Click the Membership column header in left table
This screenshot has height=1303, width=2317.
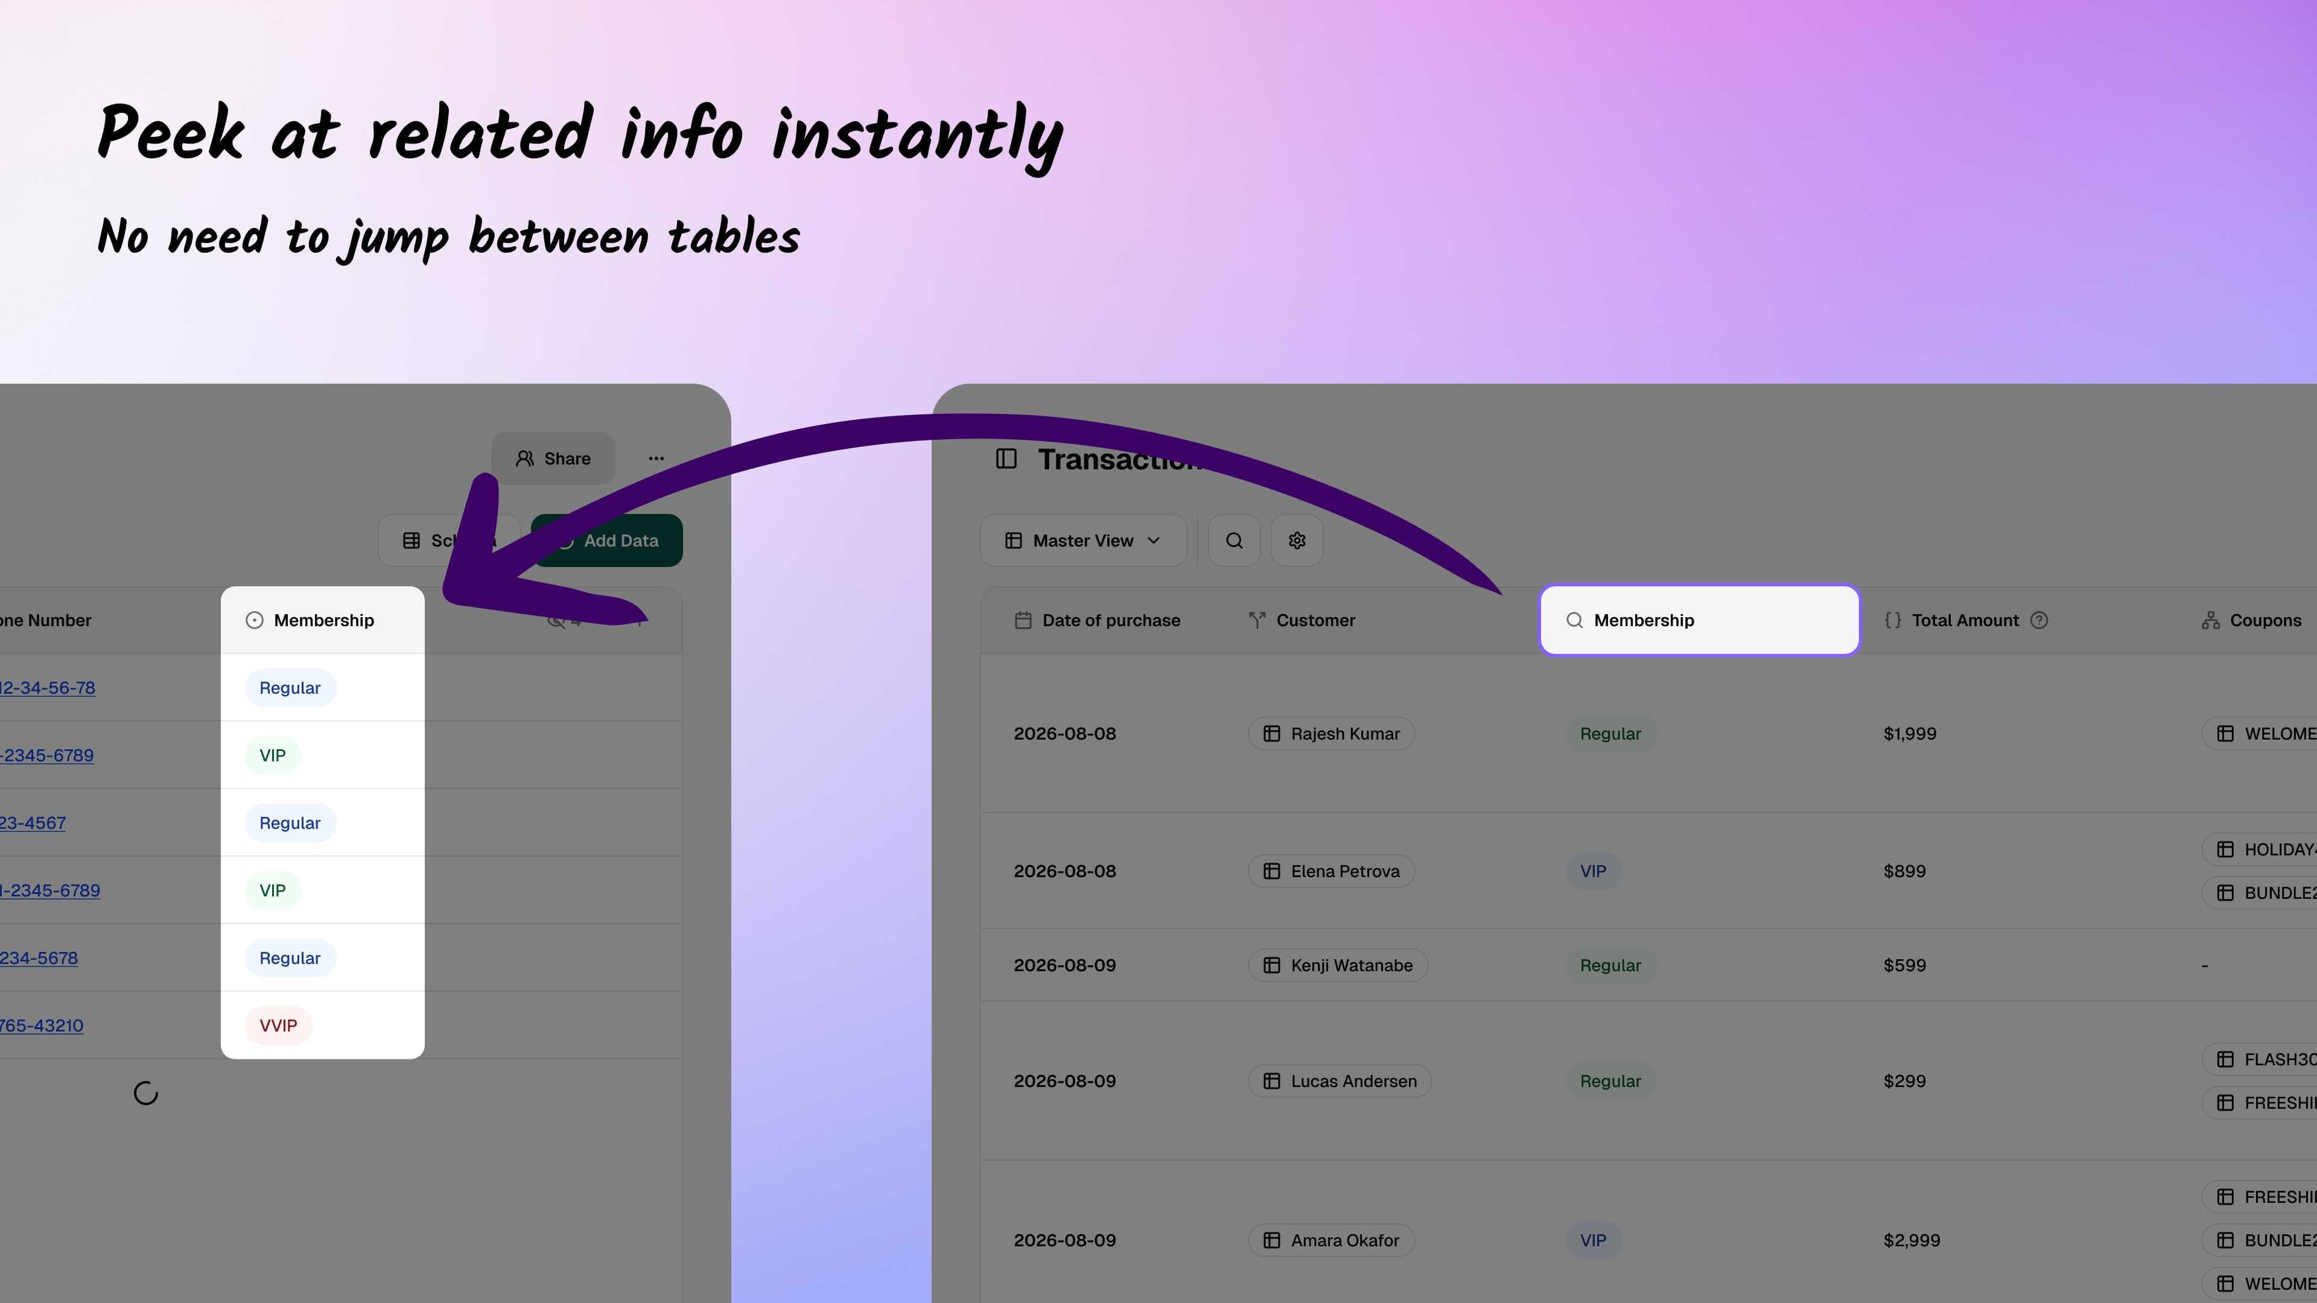[x=322, y=621]
